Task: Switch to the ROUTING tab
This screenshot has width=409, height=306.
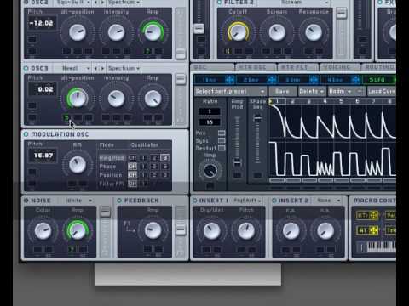Action: point(379,67)
